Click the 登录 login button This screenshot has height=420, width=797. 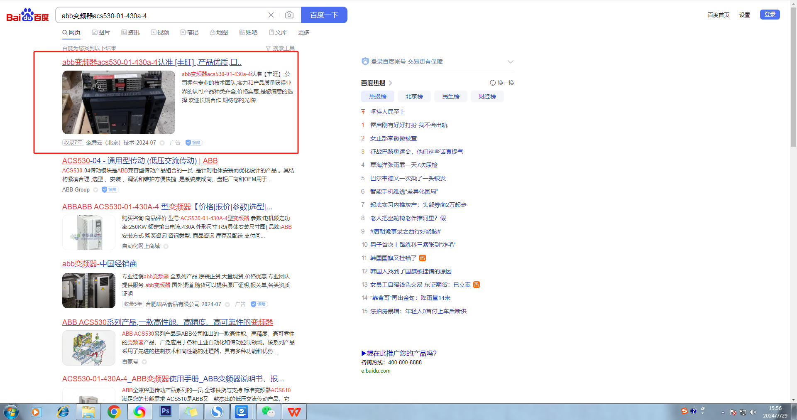[x=770, y=15]
